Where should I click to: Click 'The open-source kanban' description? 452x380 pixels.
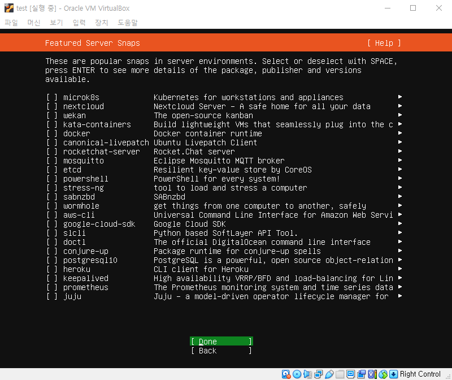203,116
